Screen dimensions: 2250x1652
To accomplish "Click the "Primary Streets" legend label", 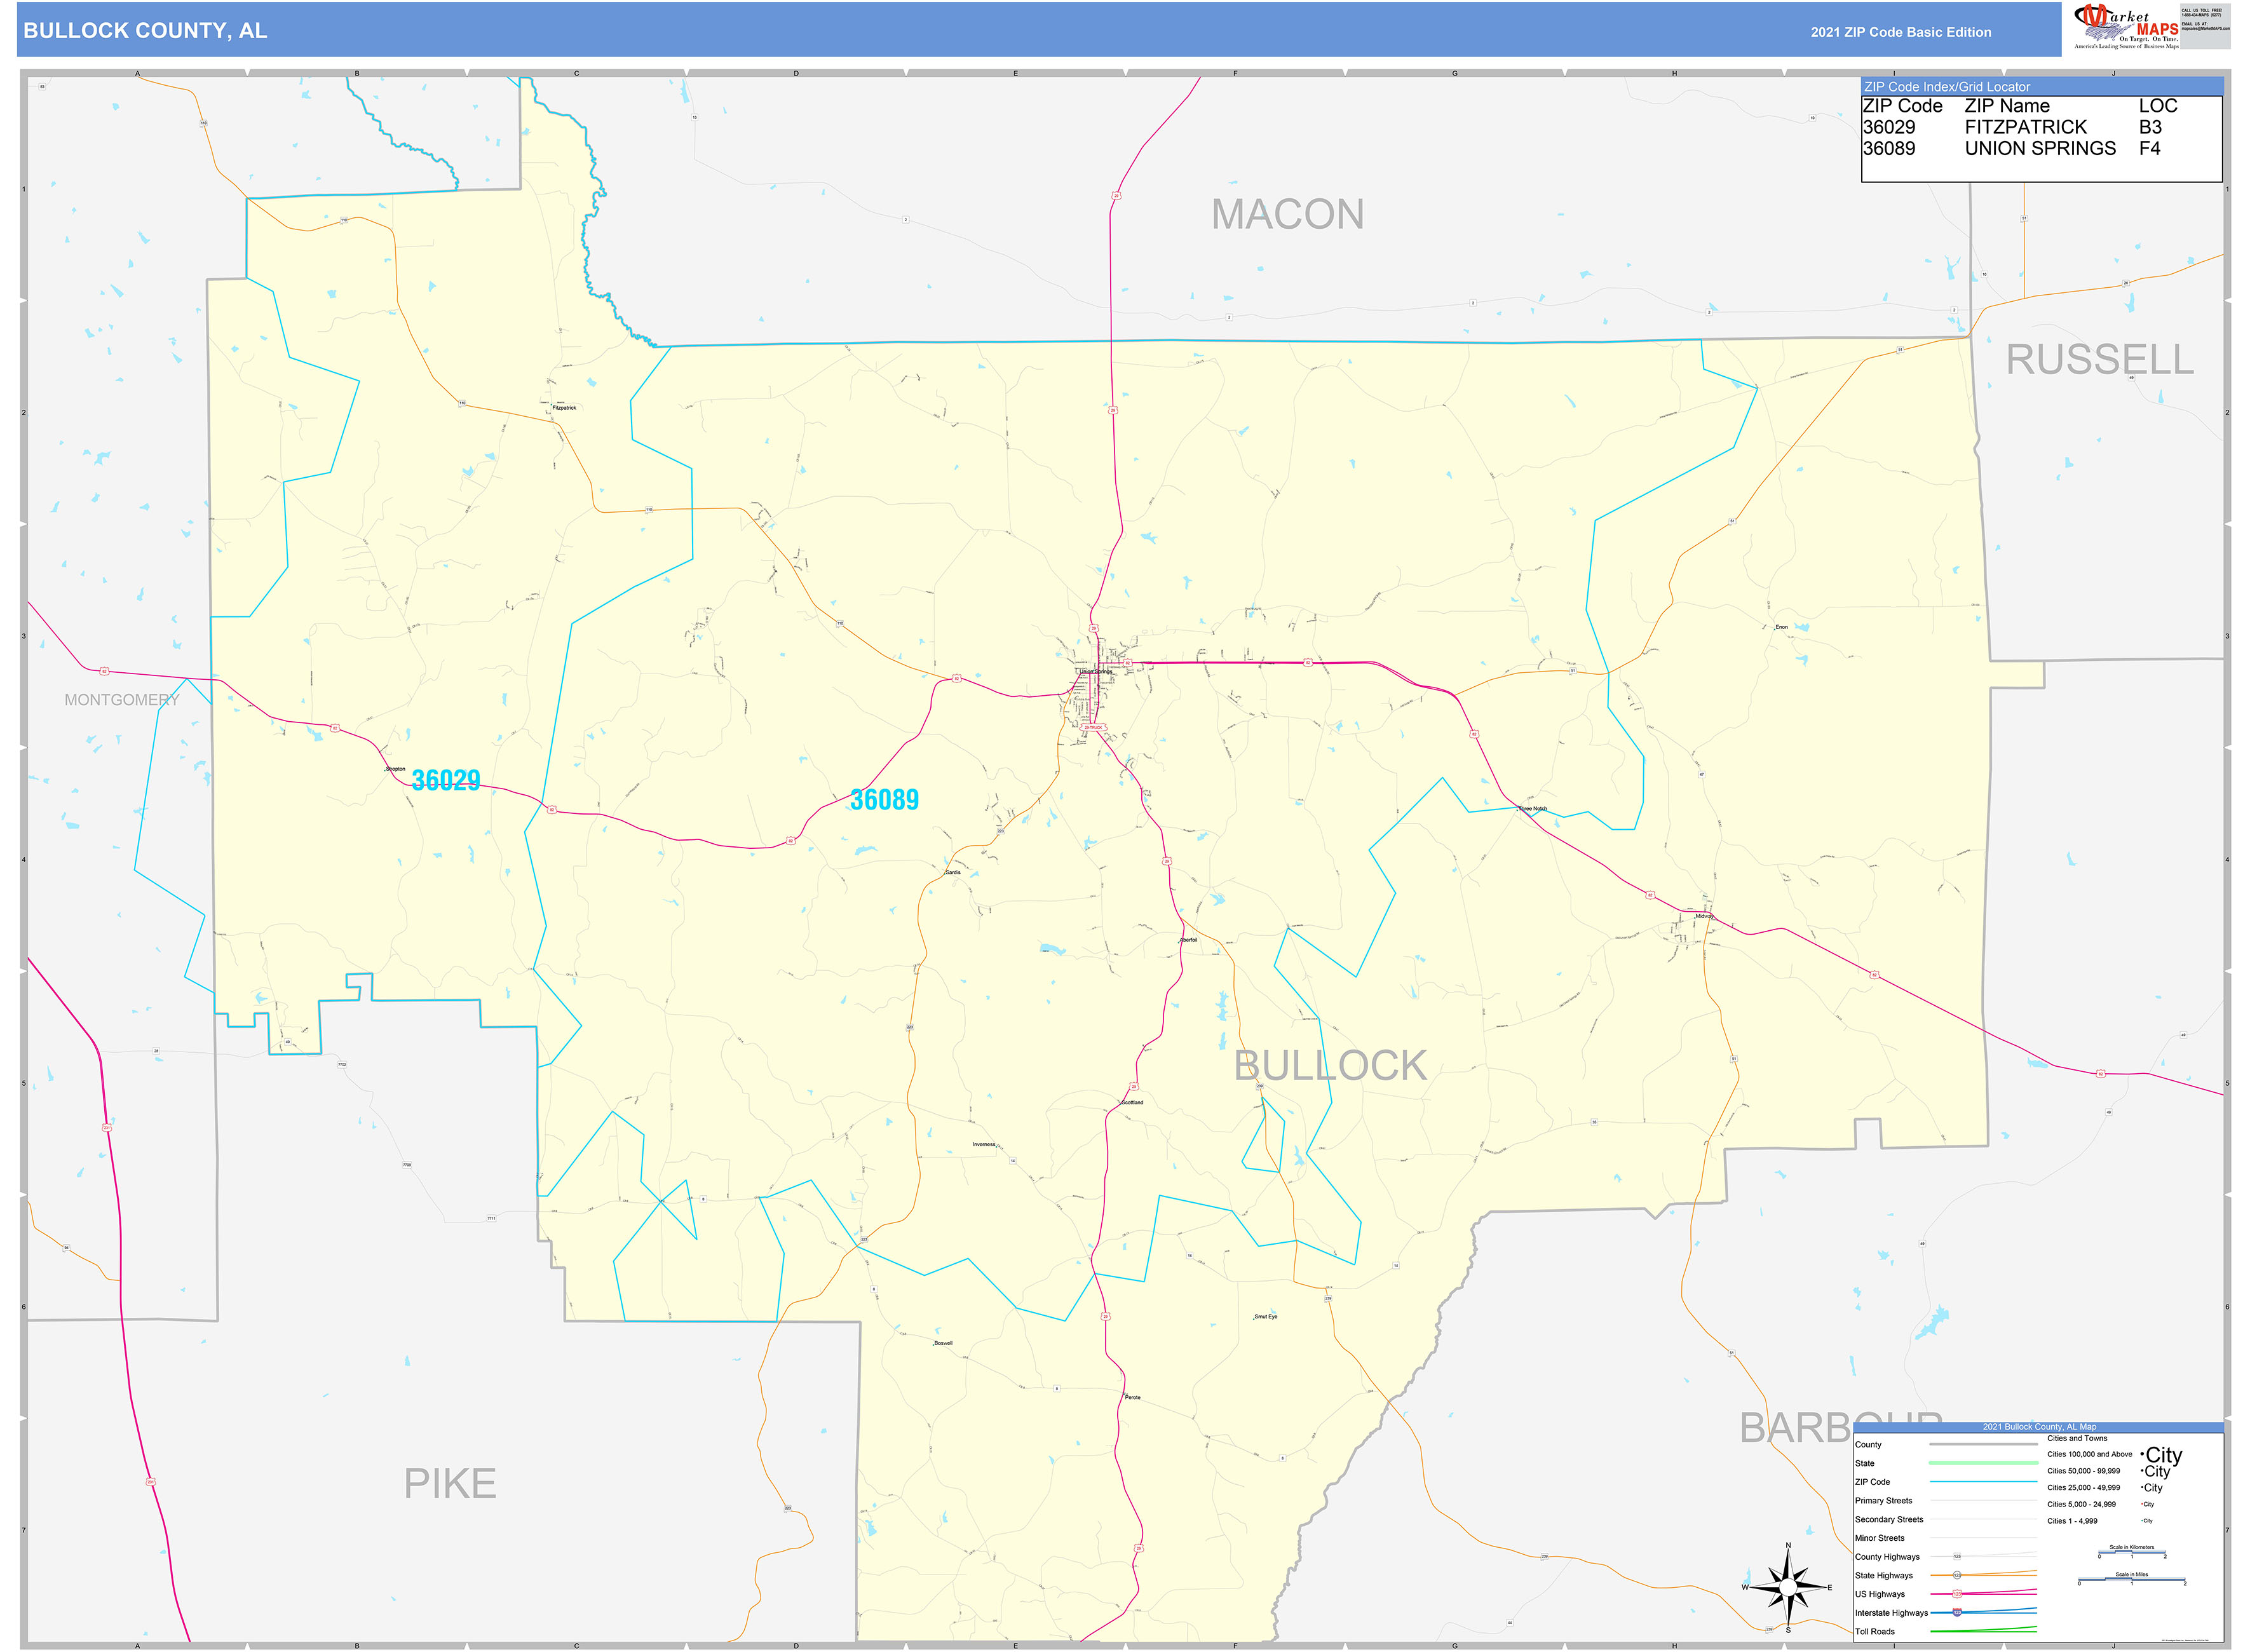I will pyautogui.click(x=1883, y=1500).
